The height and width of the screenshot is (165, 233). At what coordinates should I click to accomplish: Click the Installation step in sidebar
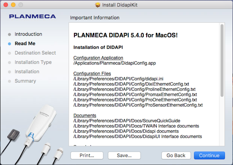click(27, 72)
